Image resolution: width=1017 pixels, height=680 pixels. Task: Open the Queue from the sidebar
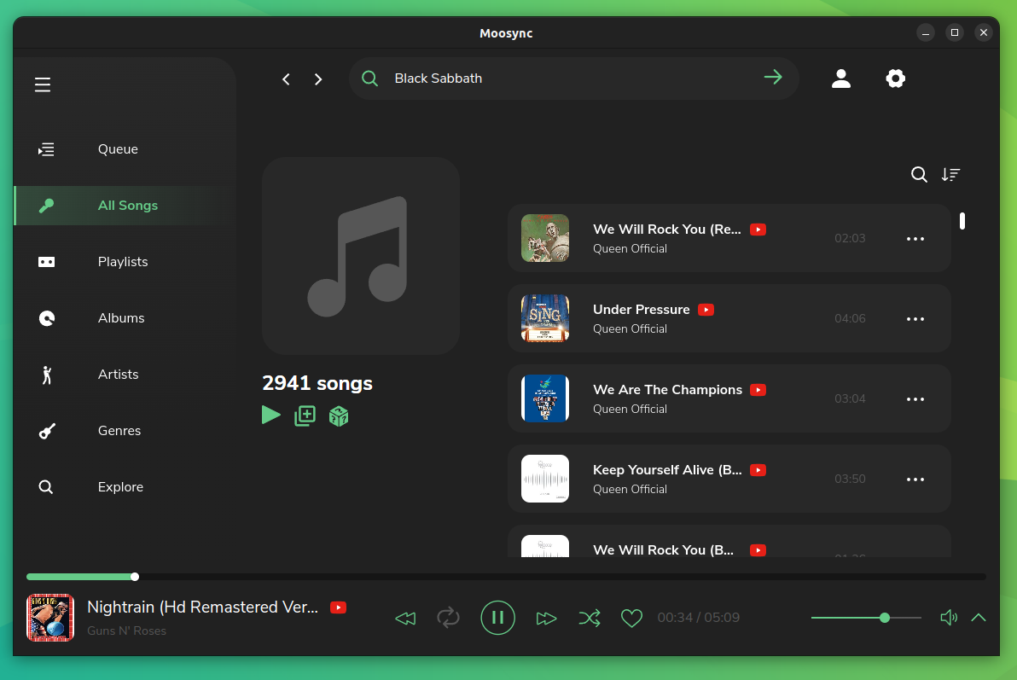click(117, 148)
